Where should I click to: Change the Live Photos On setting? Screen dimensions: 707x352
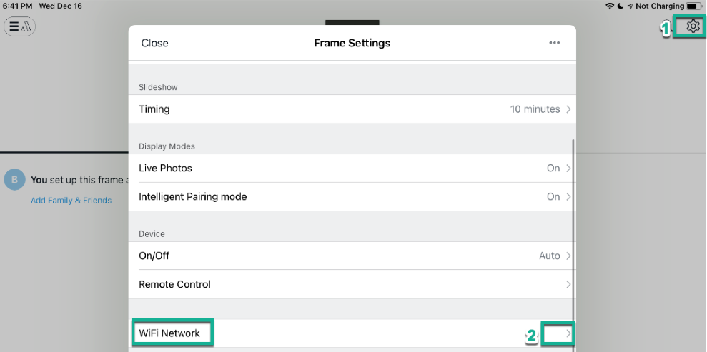(x=553, y=169)
